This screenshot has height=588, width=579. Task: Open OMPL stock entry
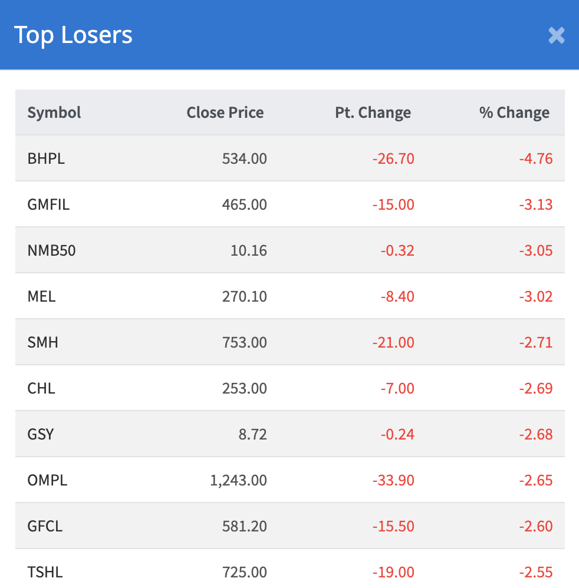pyautogui.click(x=47, y=480)
